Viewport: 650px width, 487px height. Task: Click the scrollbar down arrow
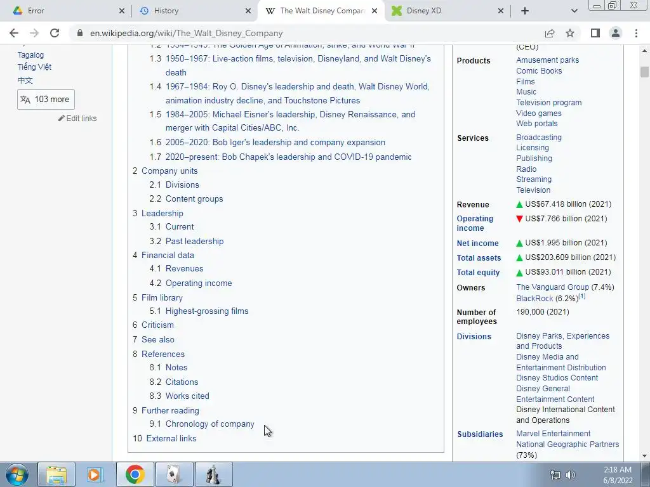tap(644, 456)
